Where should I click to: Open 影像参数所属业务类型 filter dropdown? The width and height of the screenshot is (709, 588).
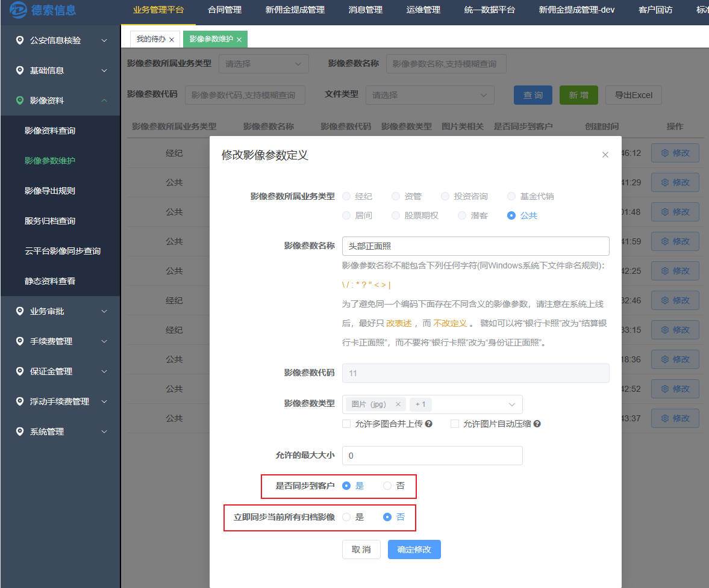(x=264, y=64)
